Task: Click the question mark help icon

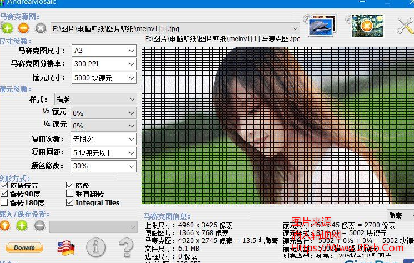Action: pos(126,246)
